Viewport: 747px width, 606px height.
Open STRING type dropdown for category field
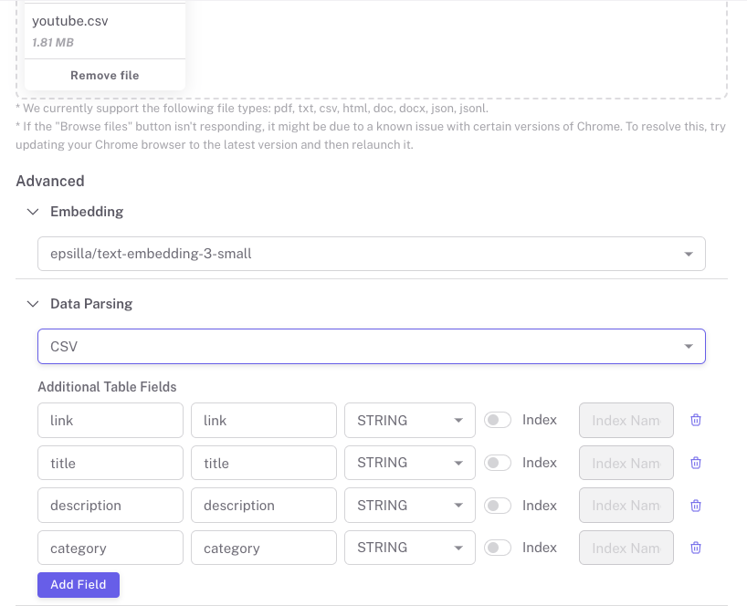tap(409, 548)
